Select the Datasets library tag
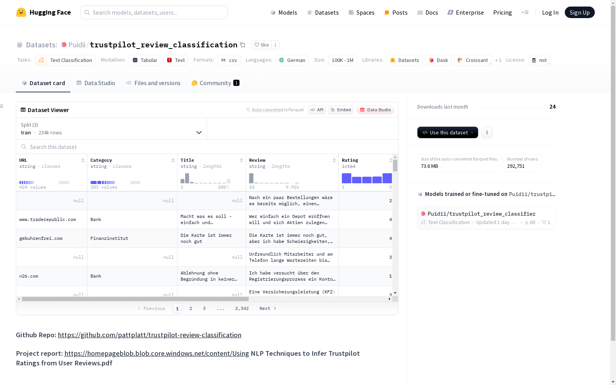This screenshot has width=616, height=385. click(404, 60)
